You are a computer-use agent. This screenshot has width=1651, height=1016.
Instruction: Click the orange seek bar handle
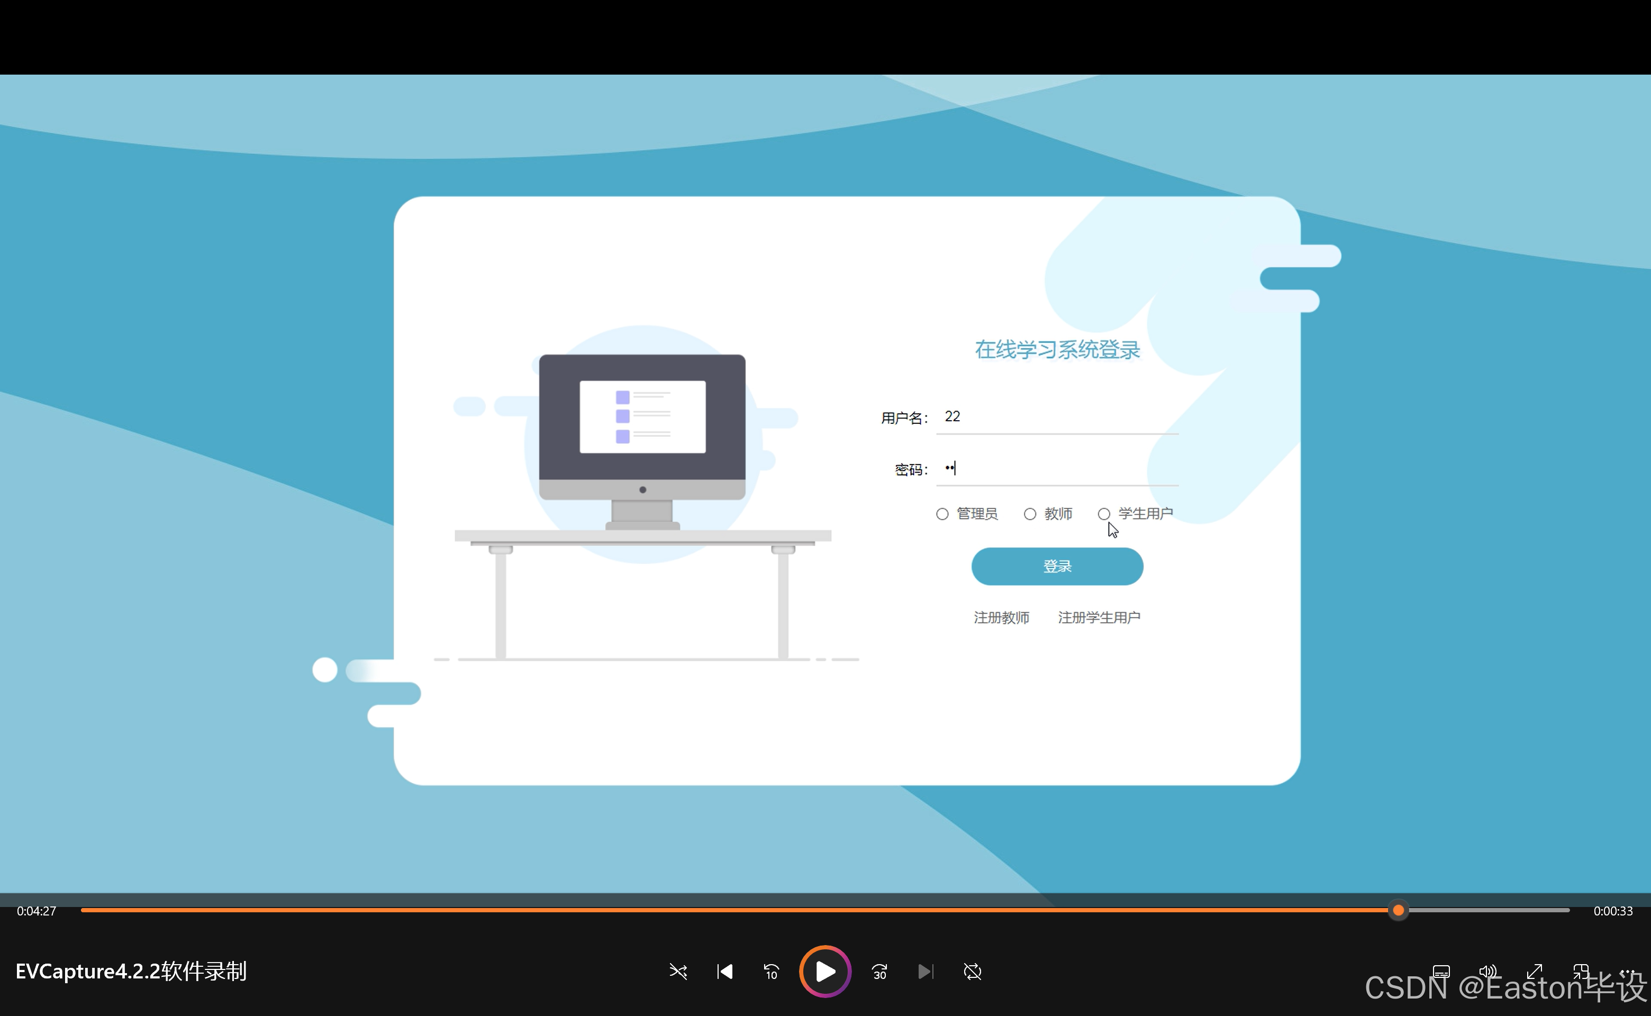tap(1399, 911)
